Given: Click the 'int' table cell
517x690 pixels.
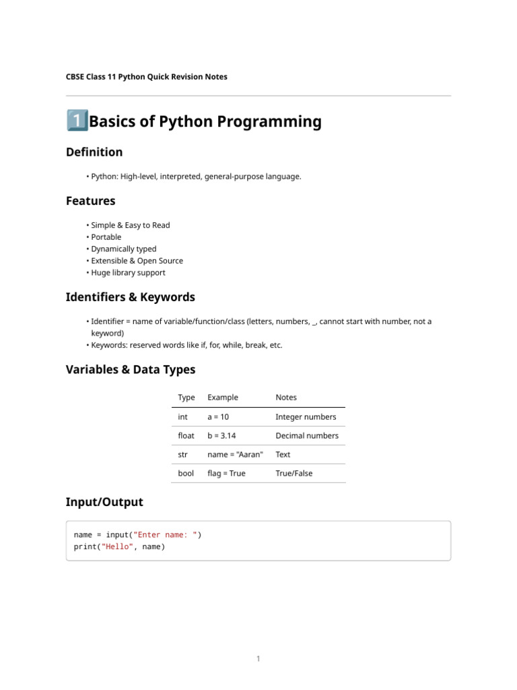Looking at the screenshot, I should tap(182, 416).
